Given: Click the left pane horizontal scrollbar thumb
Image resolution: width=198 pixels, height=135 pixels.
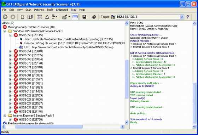Looking at the screenshot, I should (x=49, y=126).
